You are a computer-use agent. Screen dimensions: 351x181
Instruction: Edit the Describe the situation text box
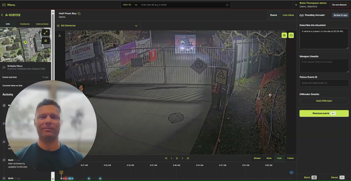click(x=324, y=39)
